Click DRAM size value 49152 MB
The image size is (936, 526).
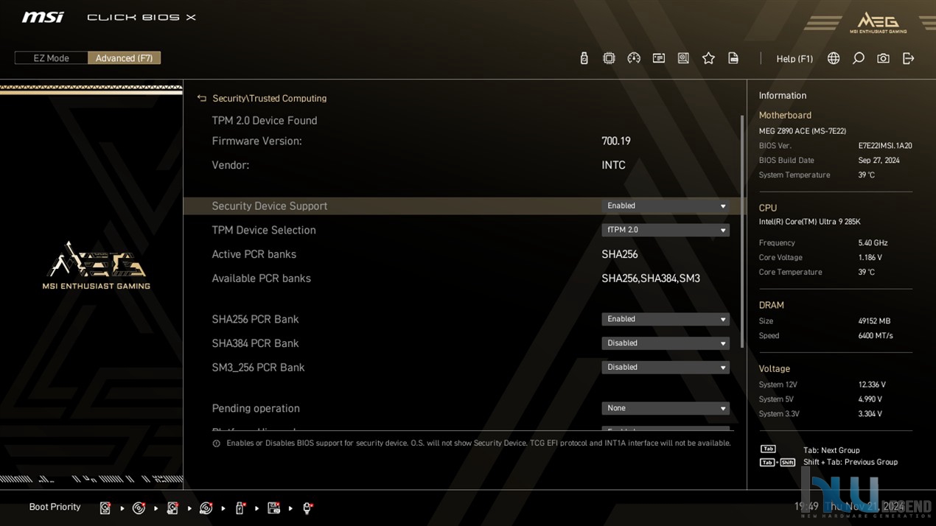pyautogui.click(x=874, y=321)
